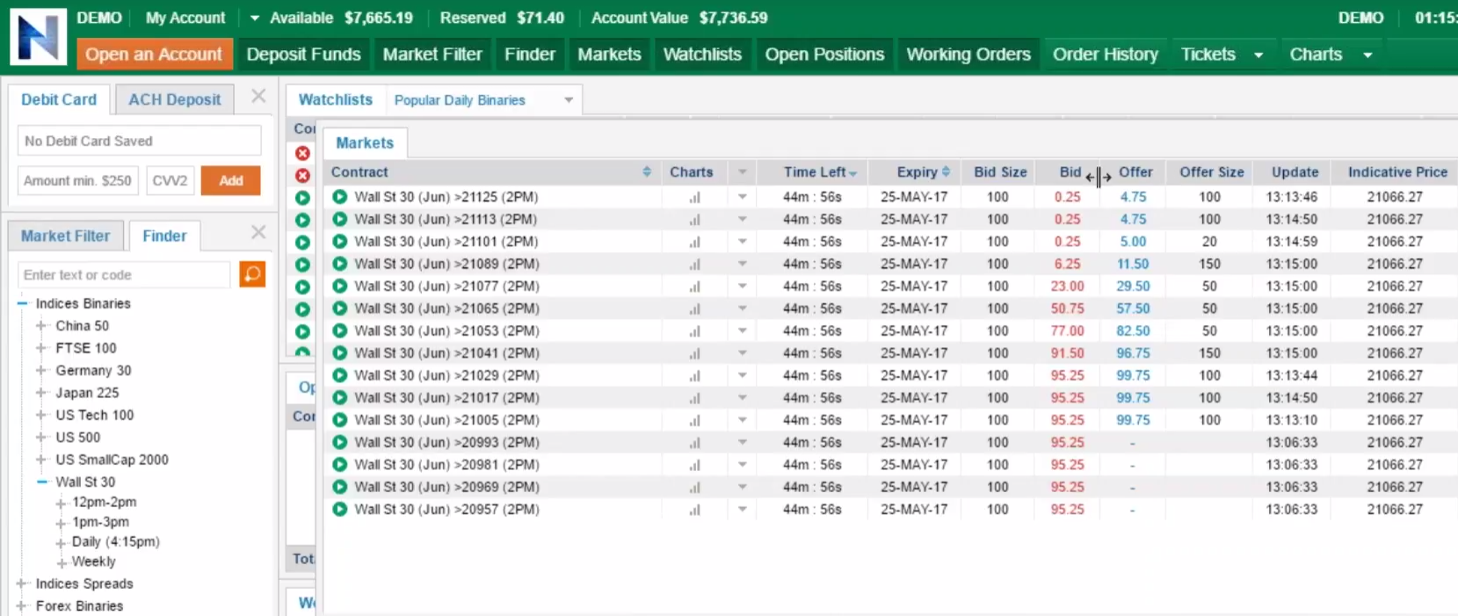
Task: Open trade ticket for Wall St 30 >21041
Action: click(339, 353)
